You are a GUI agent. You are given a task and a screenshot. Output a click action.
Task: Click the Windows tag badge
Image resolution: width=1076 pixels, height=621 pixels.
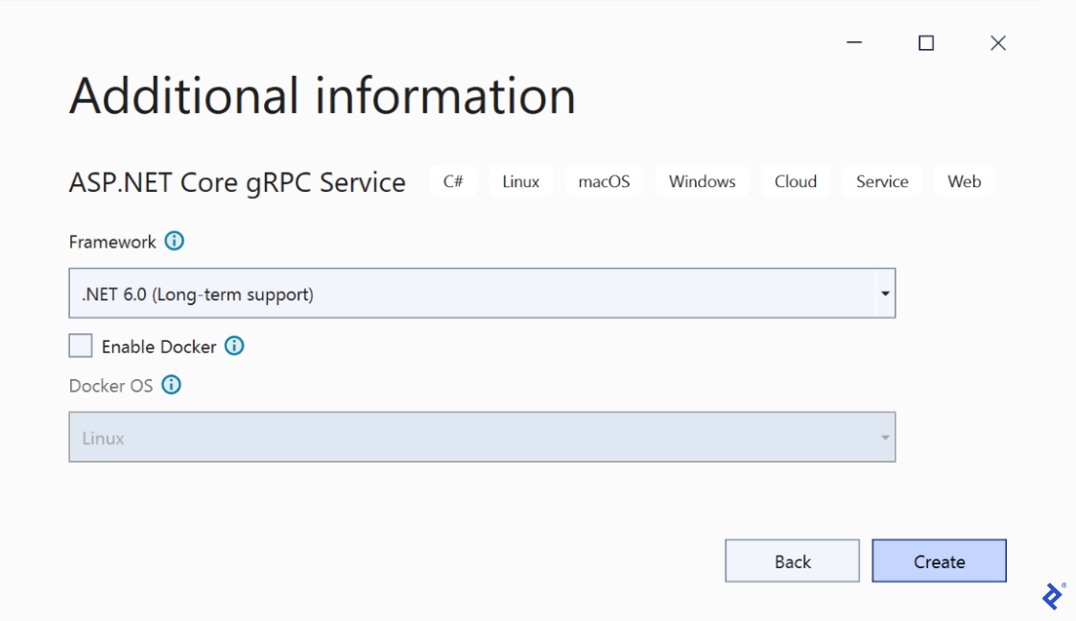click(702, 180)
